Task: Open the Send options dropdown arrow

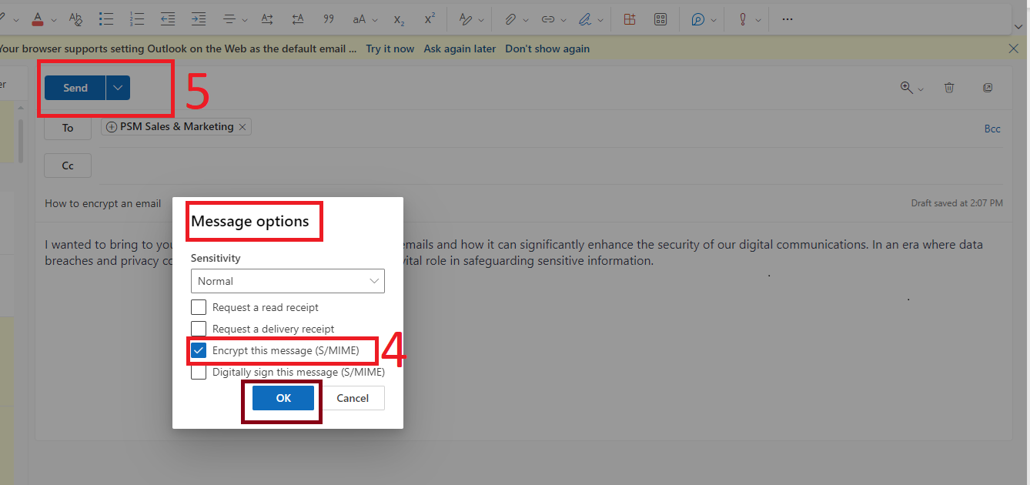Action: click(117, 88)
